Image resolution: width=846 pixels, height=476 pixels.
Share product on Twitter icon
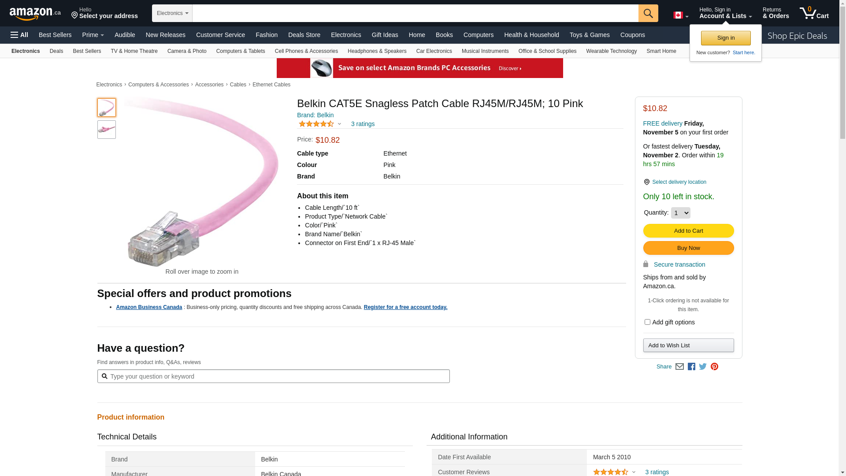click(x=703, y=367)
